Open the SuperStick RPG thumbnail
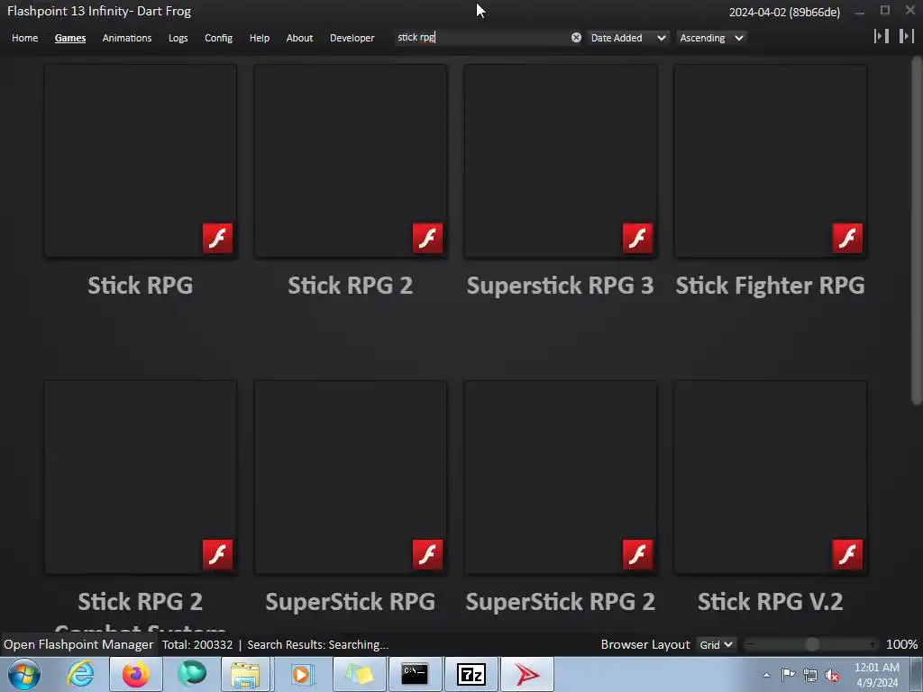The image size is (923, 692). pyautogui.click(x=351, y=478)
